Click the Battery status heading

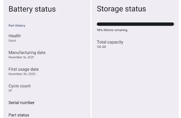pyautogui.click(x=32, y=9)
